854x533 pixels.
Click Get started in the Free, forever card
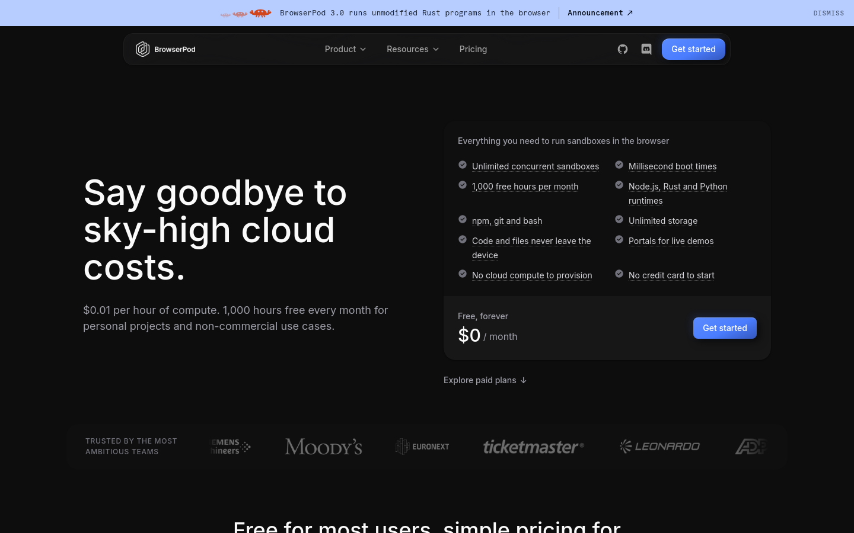pyautogui.click(x=725, y=328)
